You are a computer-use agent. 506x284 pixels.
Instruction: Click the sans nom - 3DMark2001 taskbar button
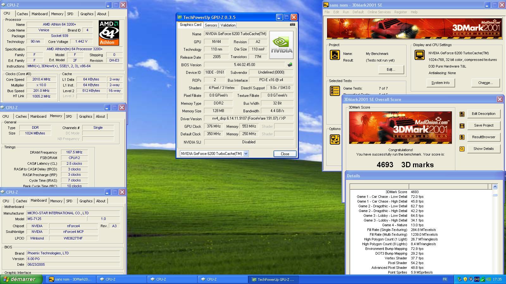point(71,279)
